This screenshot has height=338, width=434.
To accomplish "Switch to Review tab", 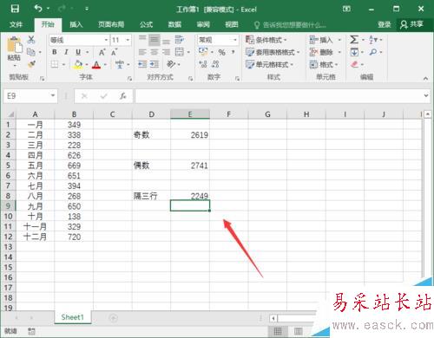I will pyautogui.click(x=203, y=24).
